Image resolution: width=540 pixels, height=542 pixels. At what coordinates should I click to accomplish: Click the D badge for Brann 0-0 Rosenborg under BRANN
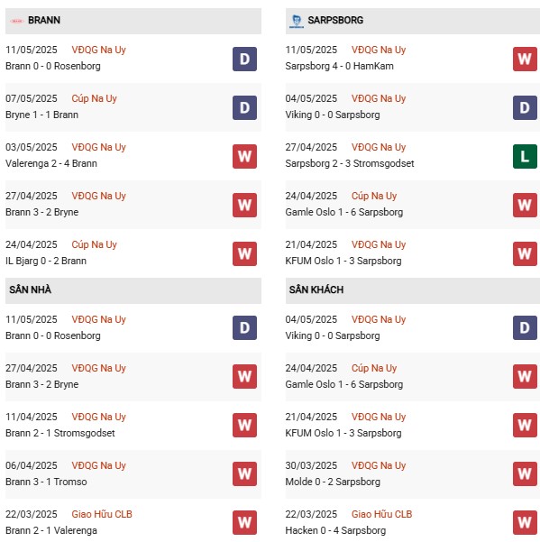(244, 60)
